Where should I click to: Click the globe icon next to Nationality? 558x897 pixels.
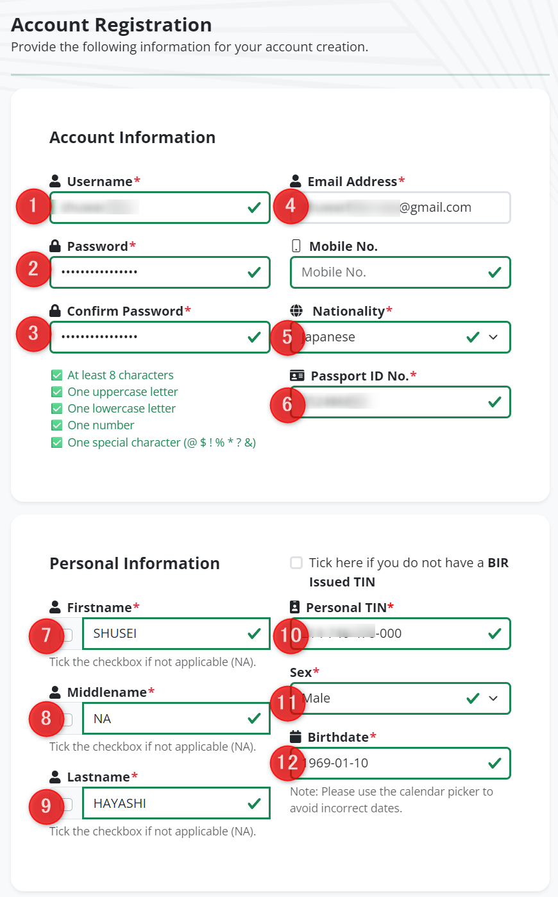(296, 311)
